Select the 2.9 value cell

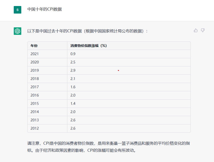pos(129,70)
